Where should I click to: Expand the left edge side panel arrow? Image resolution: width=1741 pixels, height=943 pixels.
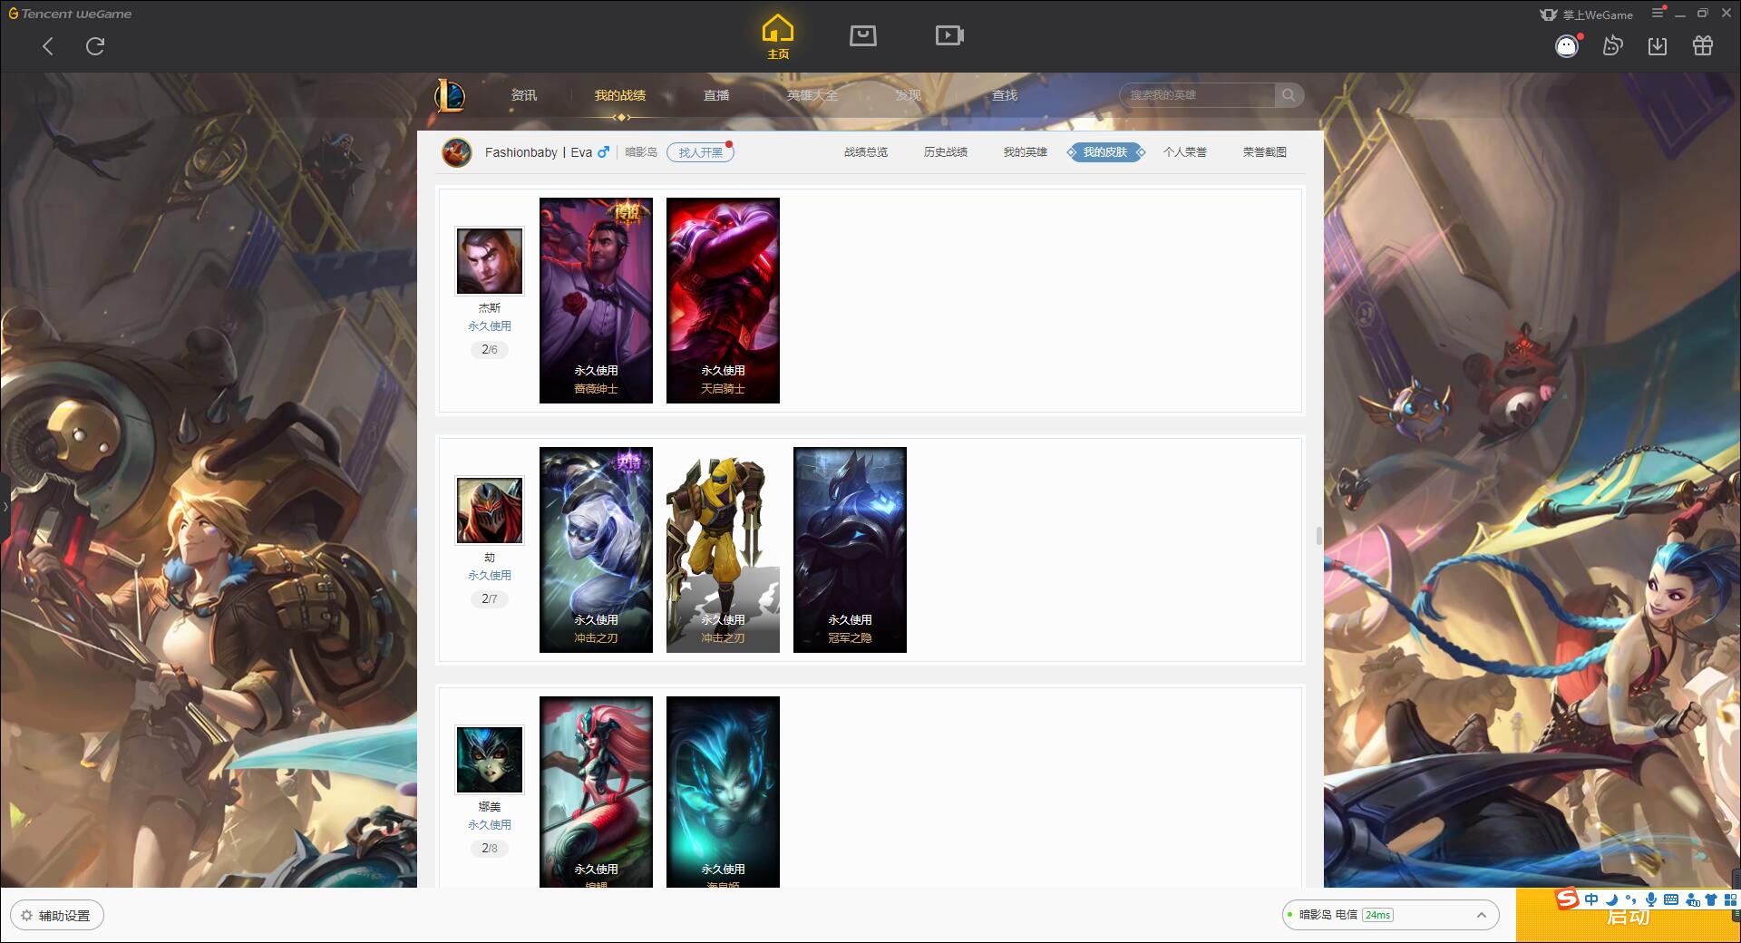click(5, 507)
